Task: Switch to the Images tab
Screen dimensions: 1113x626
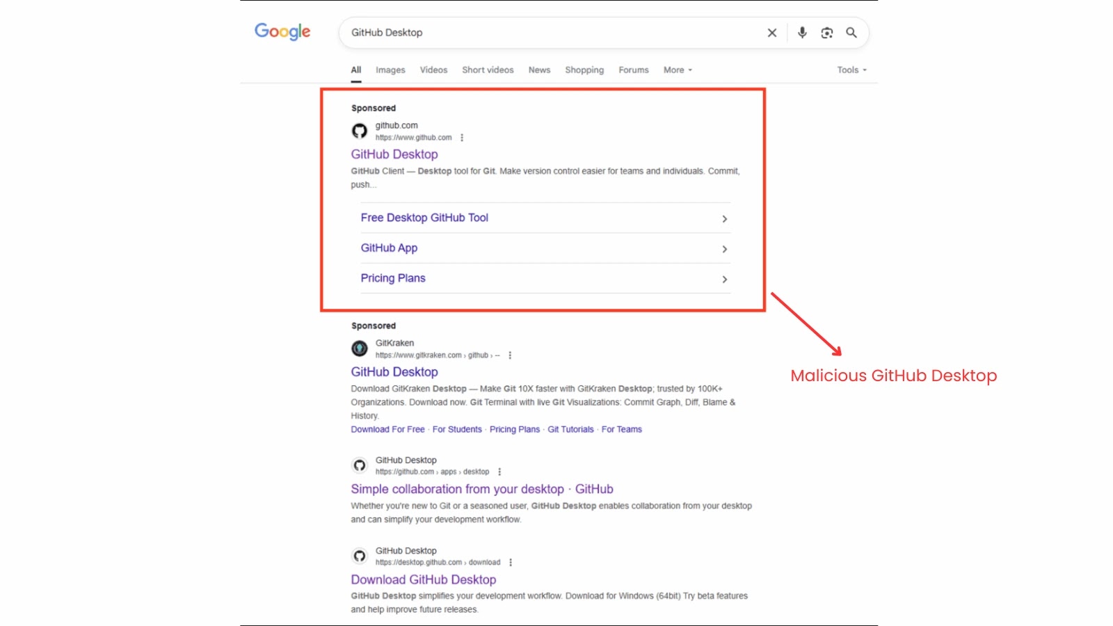Action: tap(390, 70)
